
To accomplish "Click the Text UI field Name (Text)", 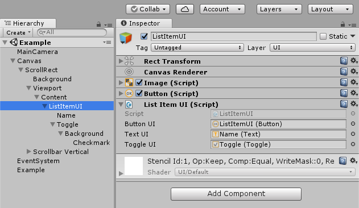I will pyautogui.click(x=278, y=134).
